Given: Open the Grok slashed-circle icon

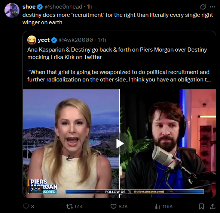Looking at the screenshot, I should [x=203, y=7].
